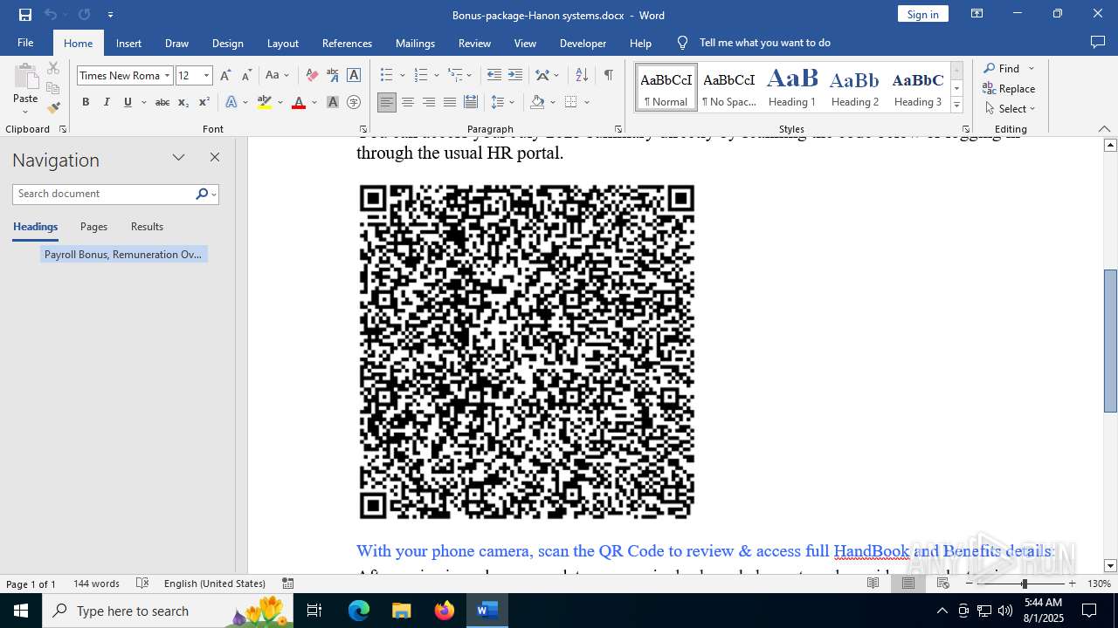Click Replace in the Editing group

1010,88
